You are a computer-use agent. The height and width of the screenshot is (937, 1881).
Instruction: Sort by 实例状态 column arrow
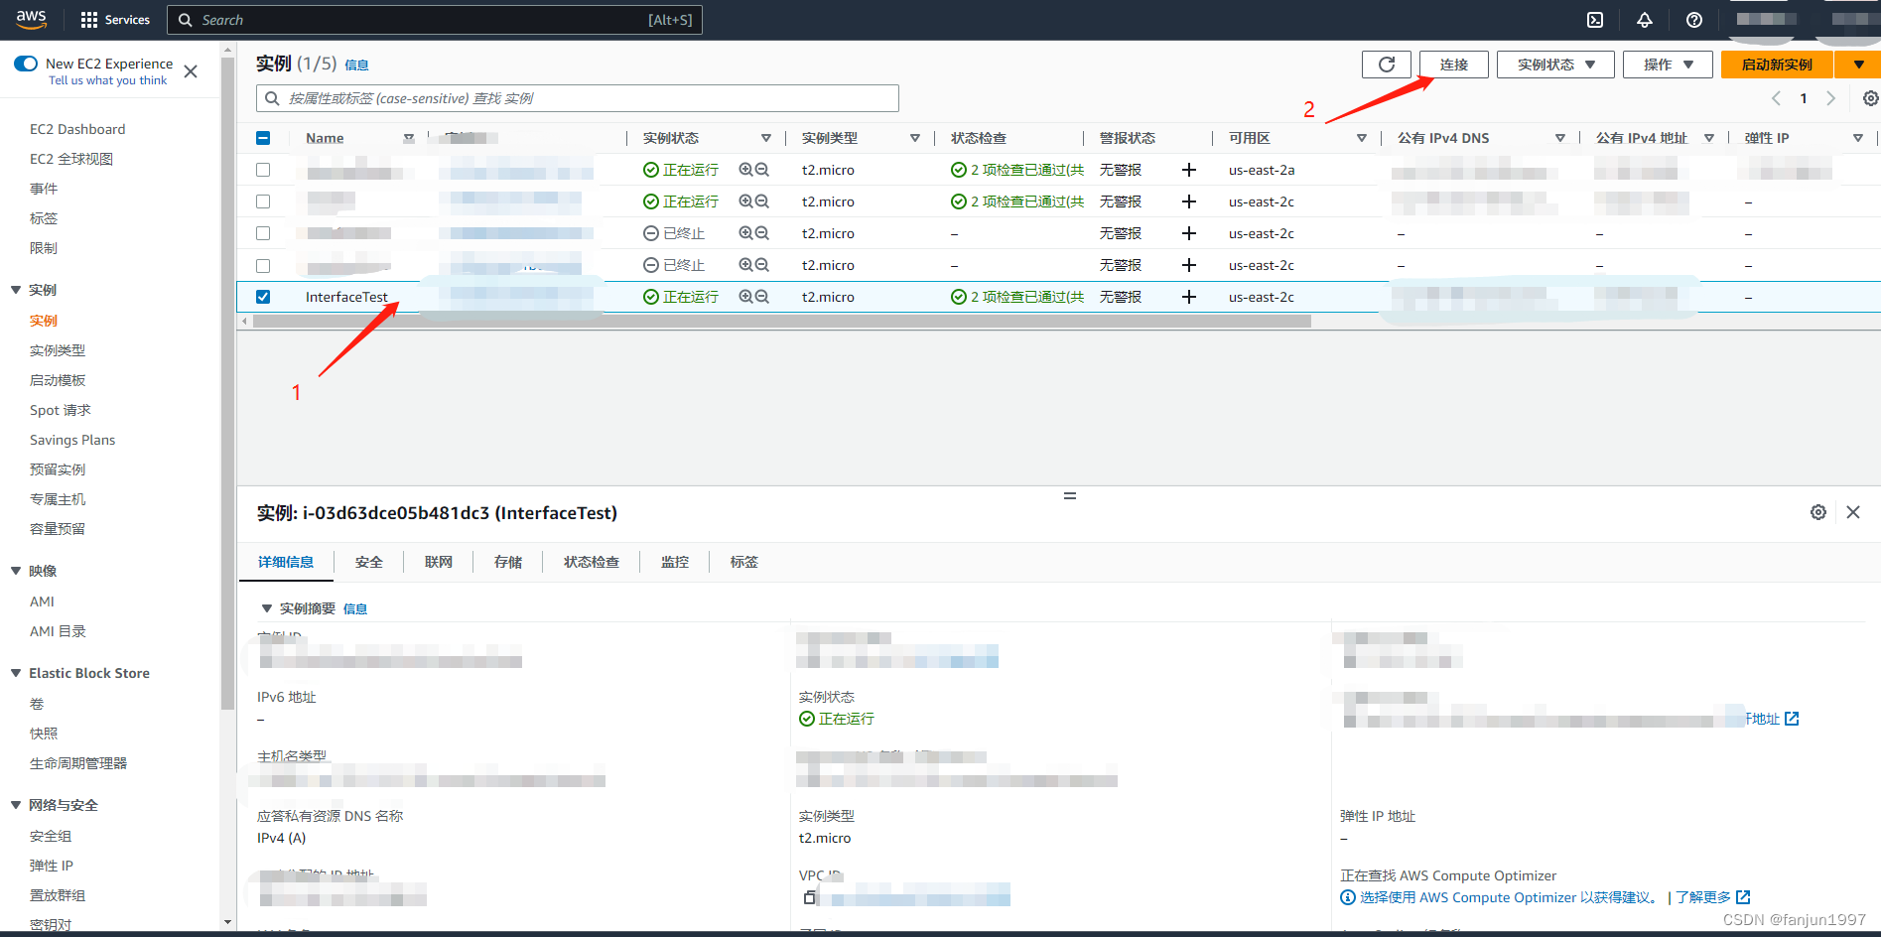coord(766,138)
